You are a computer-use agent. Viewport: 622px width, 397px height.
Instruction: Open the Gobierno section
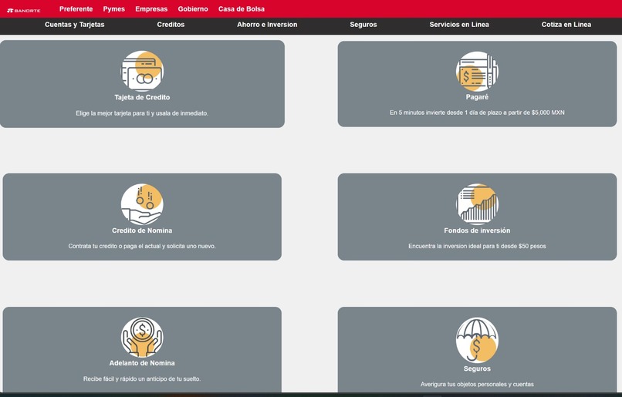coord(193,8)
